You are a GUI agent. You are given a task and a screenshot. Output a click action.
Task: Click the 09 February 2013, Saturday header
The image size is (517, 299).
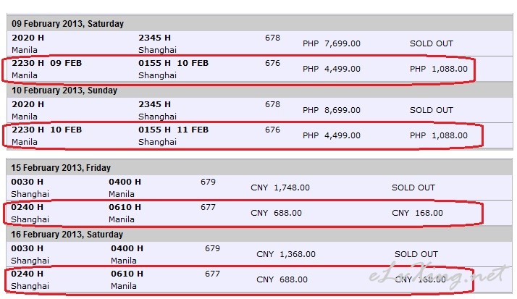click(67, 24)
